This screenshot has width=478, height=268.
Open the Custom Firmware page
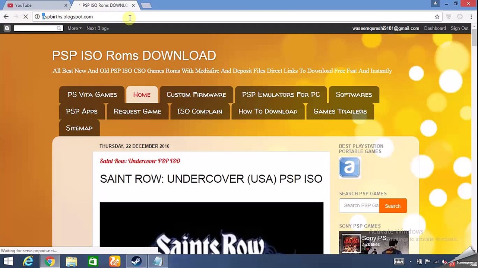point(196,95)
